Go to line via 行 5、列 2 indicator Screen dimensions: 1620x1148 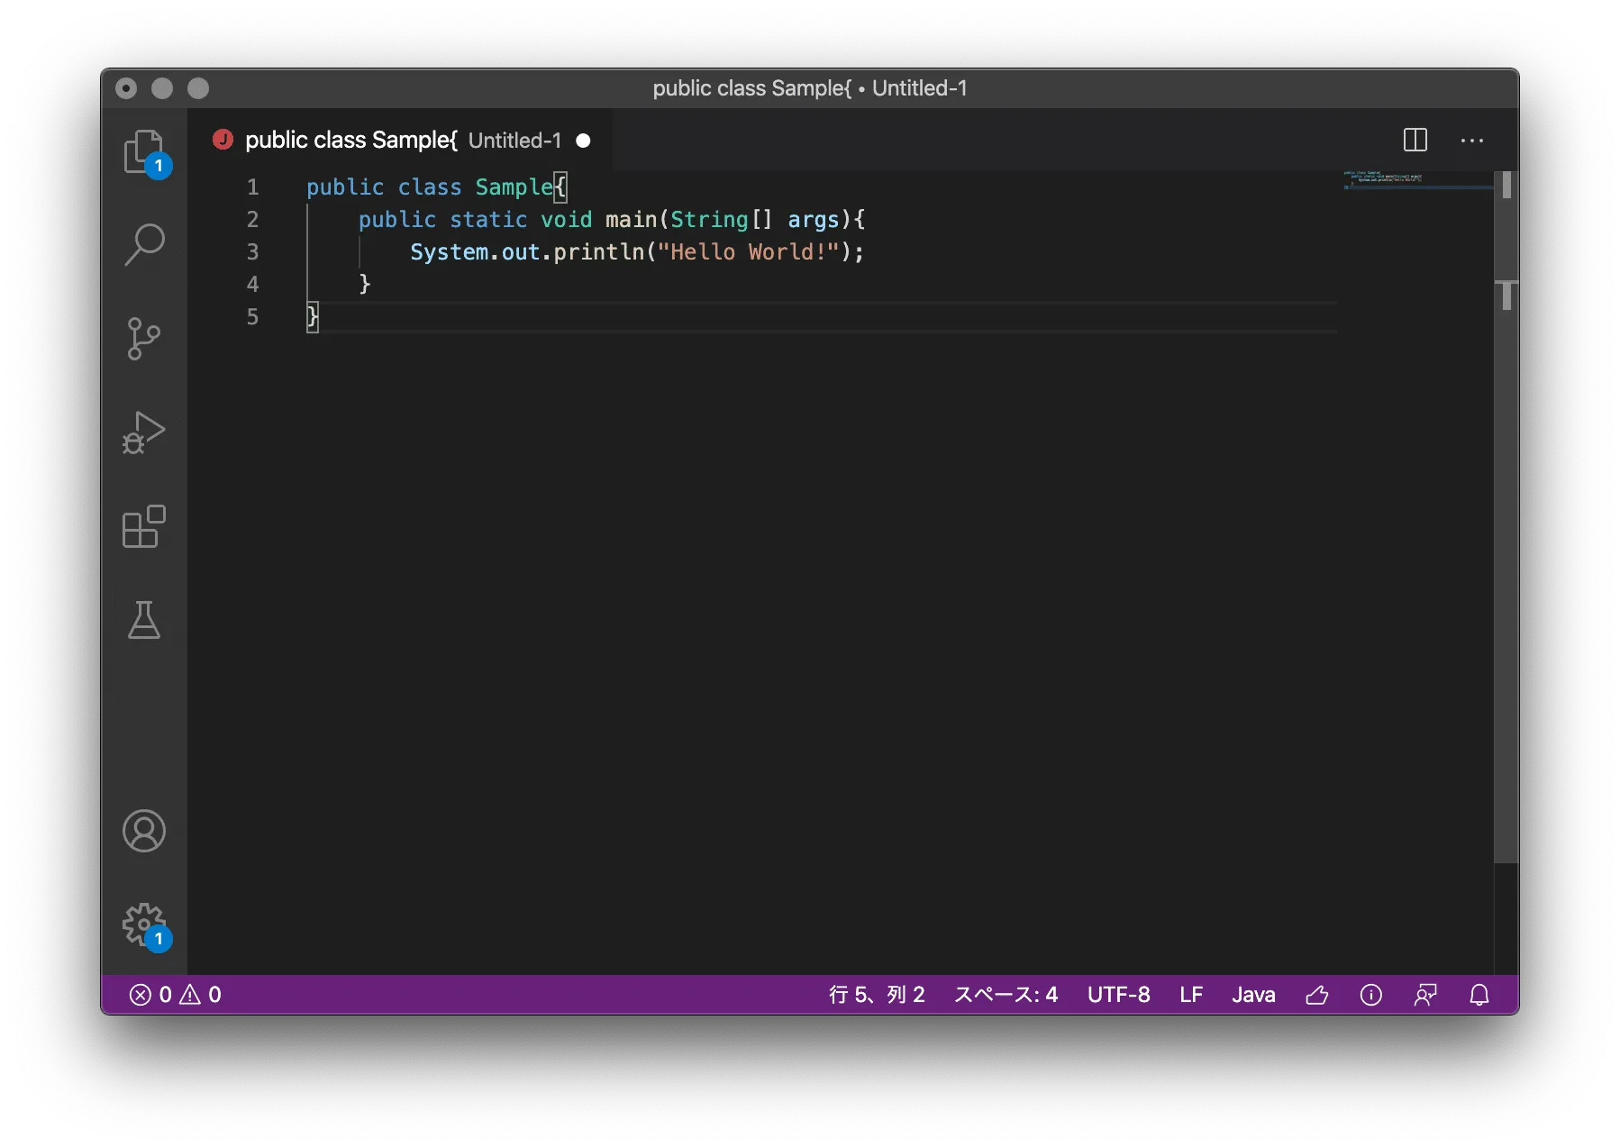877,995
